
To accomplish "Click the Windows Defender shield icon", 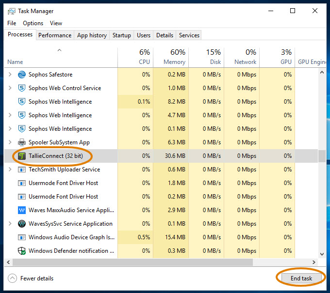I will coord(22,251).
